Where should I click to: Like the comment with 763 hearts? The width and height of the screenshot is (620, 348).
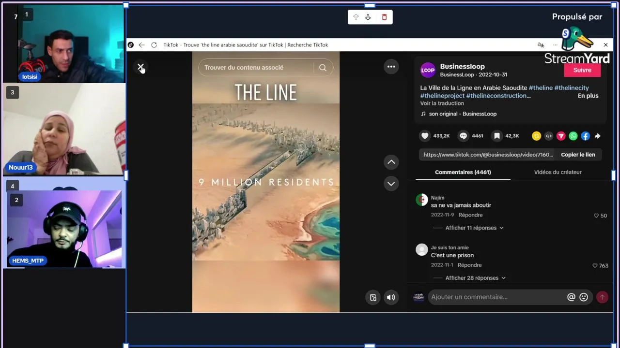point(595,266)
